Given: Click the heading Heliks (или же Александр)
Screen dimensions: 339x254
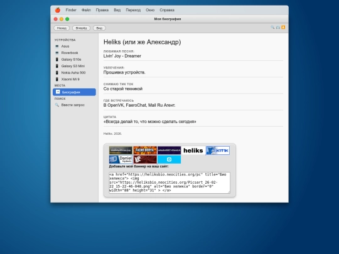Looking at the screenshot, I should pos(142,42).
